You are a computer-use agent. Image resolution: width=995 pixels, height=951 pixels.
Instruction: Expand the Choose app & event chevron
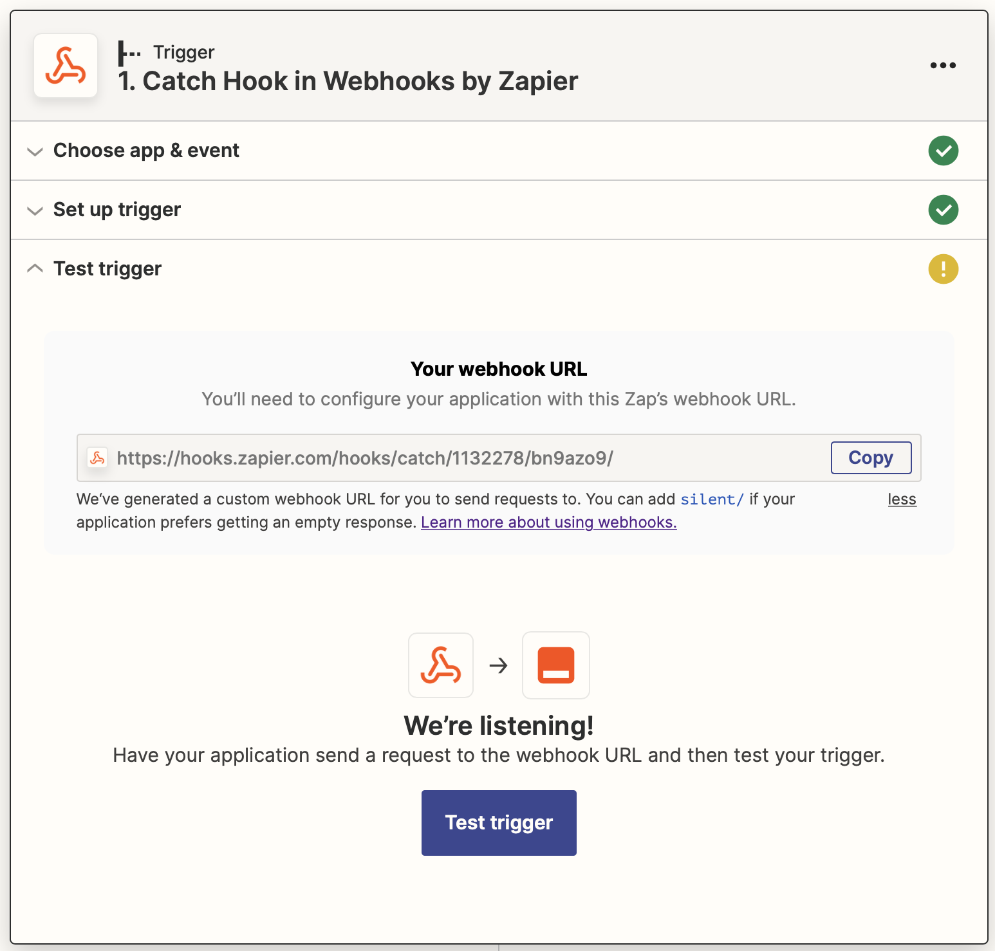point(35,152)
